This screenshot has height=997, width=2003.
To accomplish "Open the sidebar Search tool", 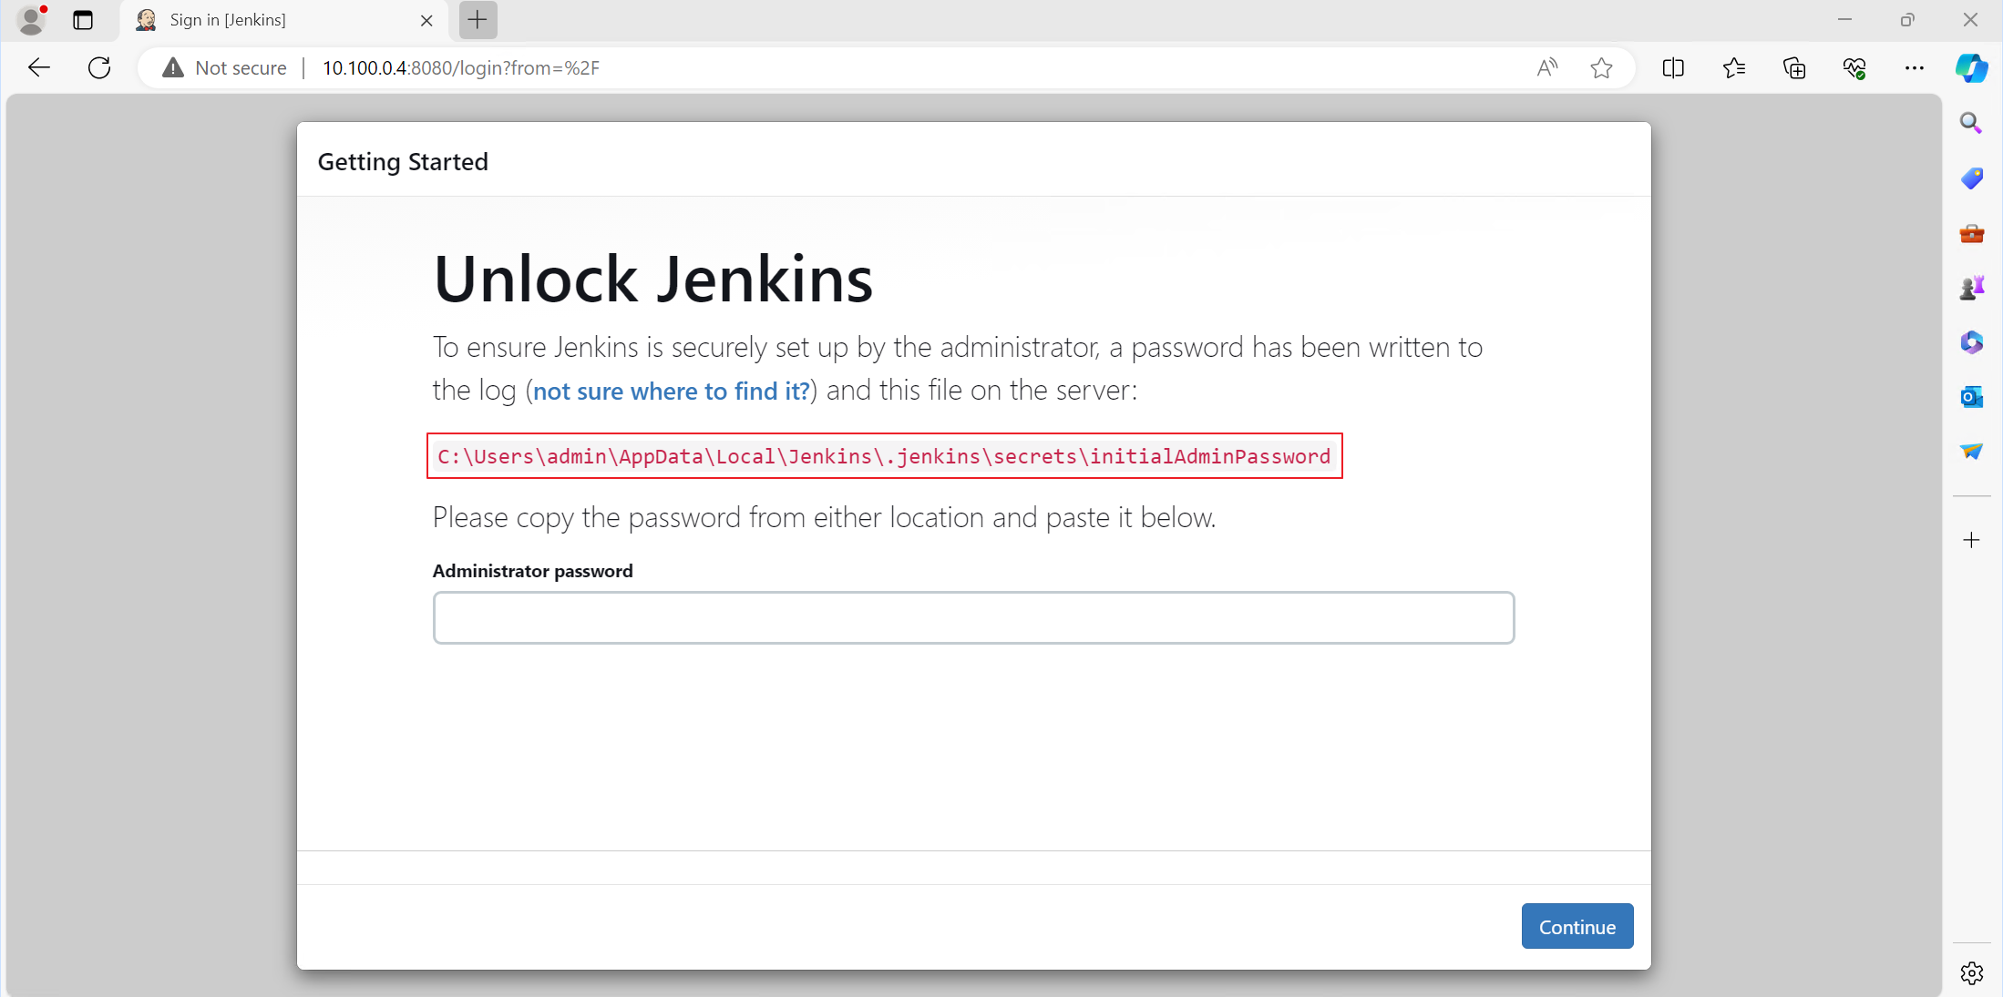I will click(1971, 123).
